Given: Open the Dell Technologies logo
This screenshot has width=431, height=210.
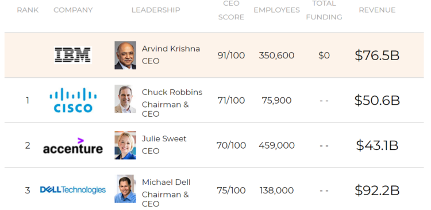Looking at the screenshot, I should pyautogui.click(x=73, y=190).
